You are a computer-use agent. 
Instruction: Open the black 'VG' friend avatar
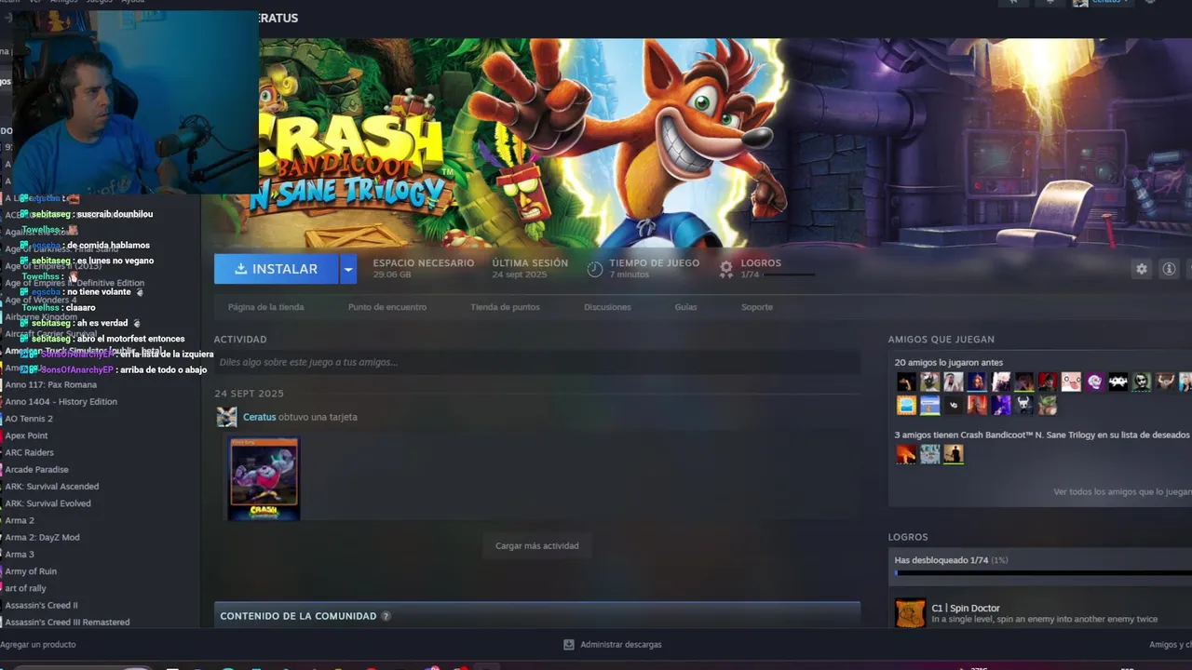(x=954, y=405)
